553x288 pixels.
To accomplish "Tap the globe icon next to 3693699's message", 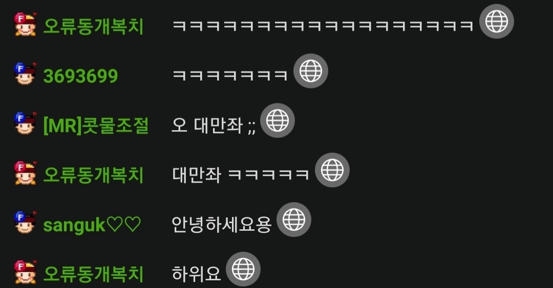I will point(311,71).
